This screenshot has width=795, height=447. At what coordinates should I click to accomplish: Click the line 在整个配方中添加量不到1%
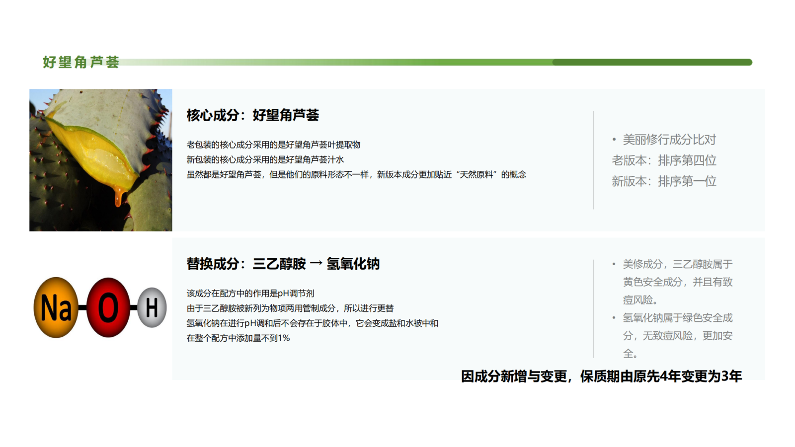238,338
